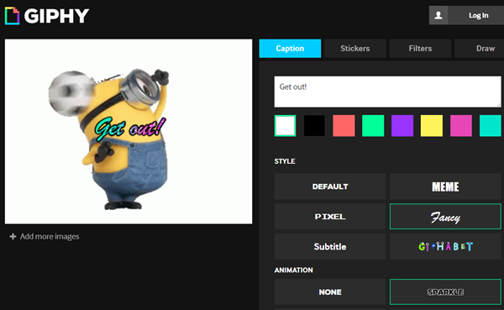Click the caption text input field
The width and height of the screenshot is (504, 310).
(387, 92)
